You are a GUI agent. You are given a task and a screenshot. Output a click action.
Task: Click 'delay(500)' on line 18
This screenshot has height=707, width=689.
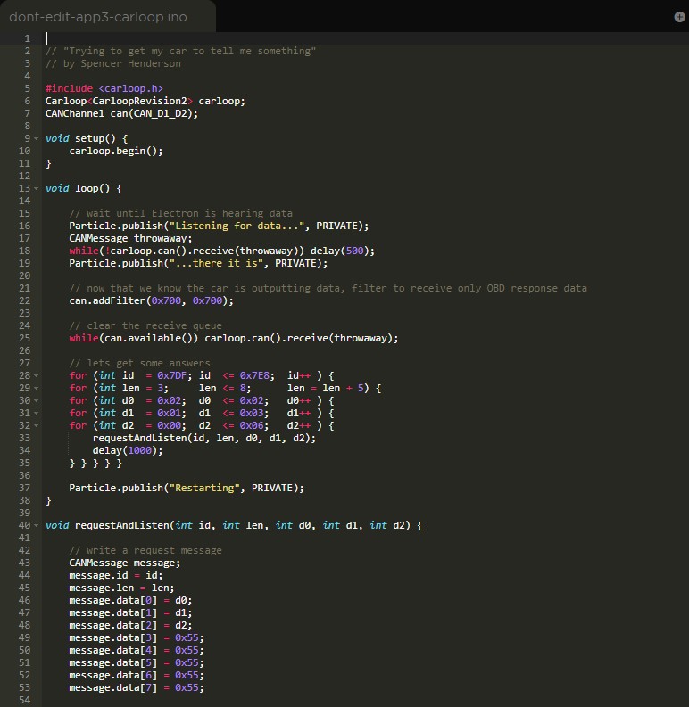coord(339,251)
